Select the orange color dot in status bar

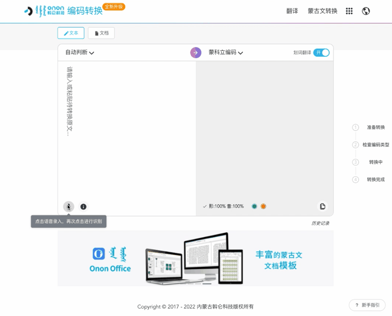[263, 206]
